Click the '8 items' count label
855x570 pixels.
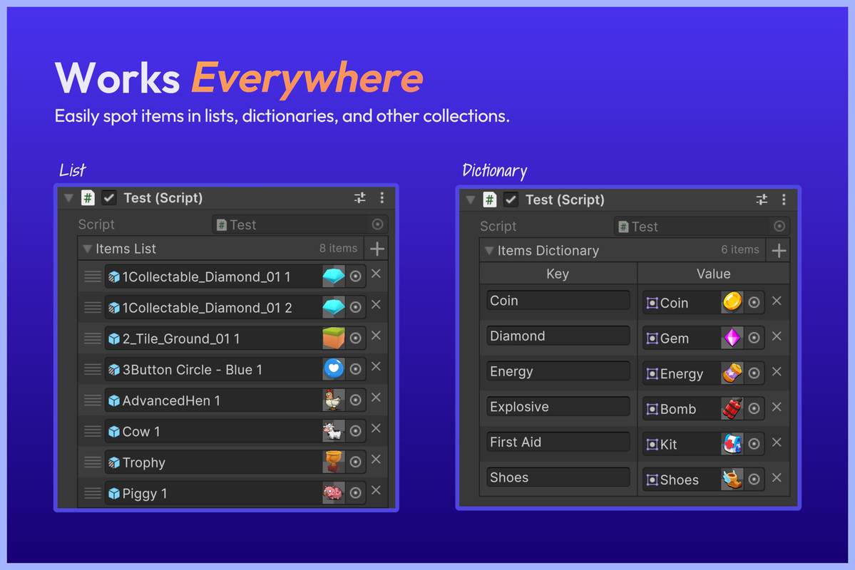pyautogui.click(x=338, y=249)
